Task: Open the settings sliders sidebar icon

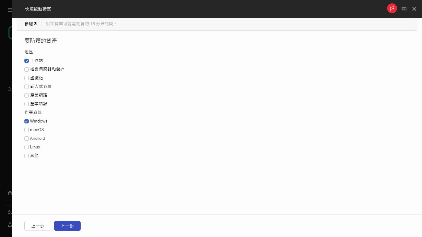Action: (x=10, y=212)
